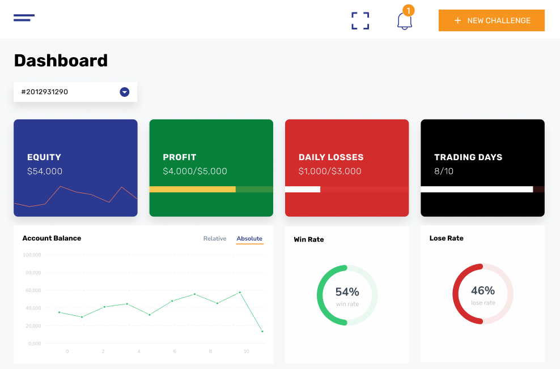Image resolution: width=560 pixels, height=369 pixels.
Task: Open the notifications bell
Action: coord(404,22)
